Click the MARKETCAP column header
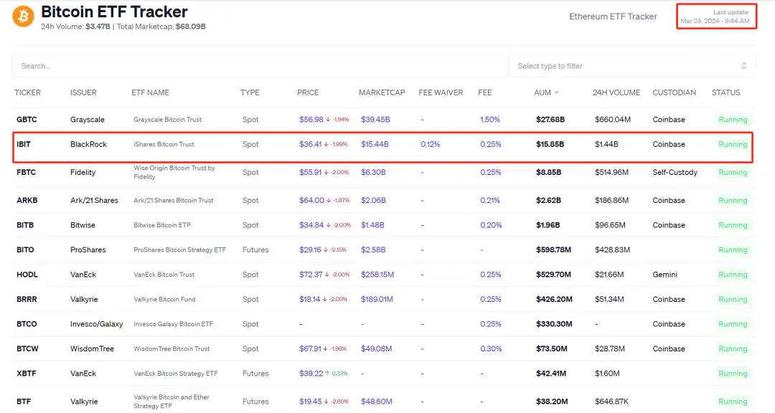 click(382, 92)
